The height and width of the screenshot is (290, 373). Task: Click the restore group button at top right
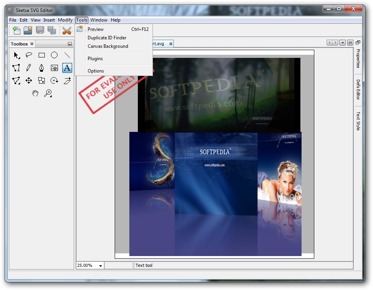(358, 42)
